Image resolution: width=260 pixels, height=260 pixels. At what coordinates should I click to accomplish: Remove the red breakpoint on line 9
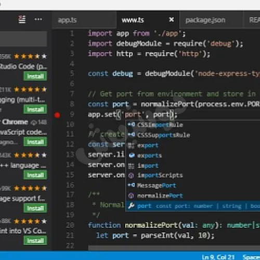click(x=57, y=115)
